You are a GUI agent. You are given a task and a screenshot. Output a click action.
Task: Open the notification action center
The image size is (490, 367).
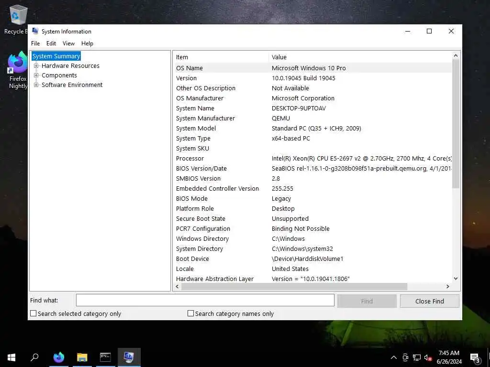point(475,357)
